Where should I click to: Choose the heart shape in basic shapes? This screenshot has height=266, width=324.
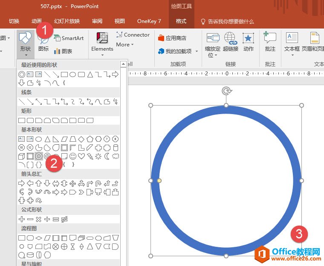[x=81, y=156]
